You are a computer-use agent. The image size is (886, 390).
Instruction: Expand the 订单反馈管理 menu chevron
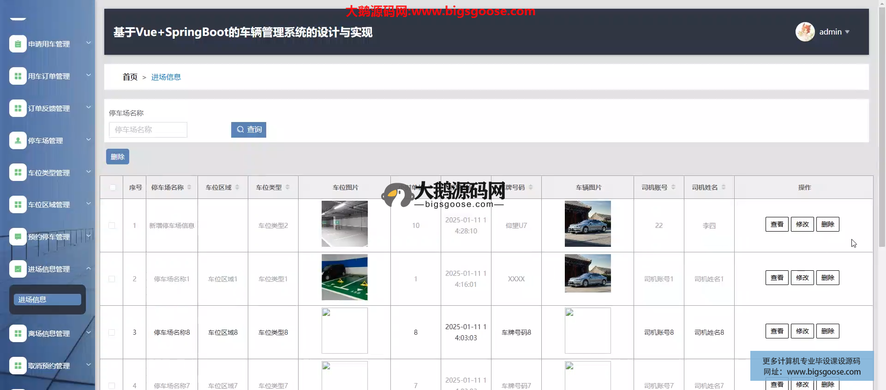[89, 108]
